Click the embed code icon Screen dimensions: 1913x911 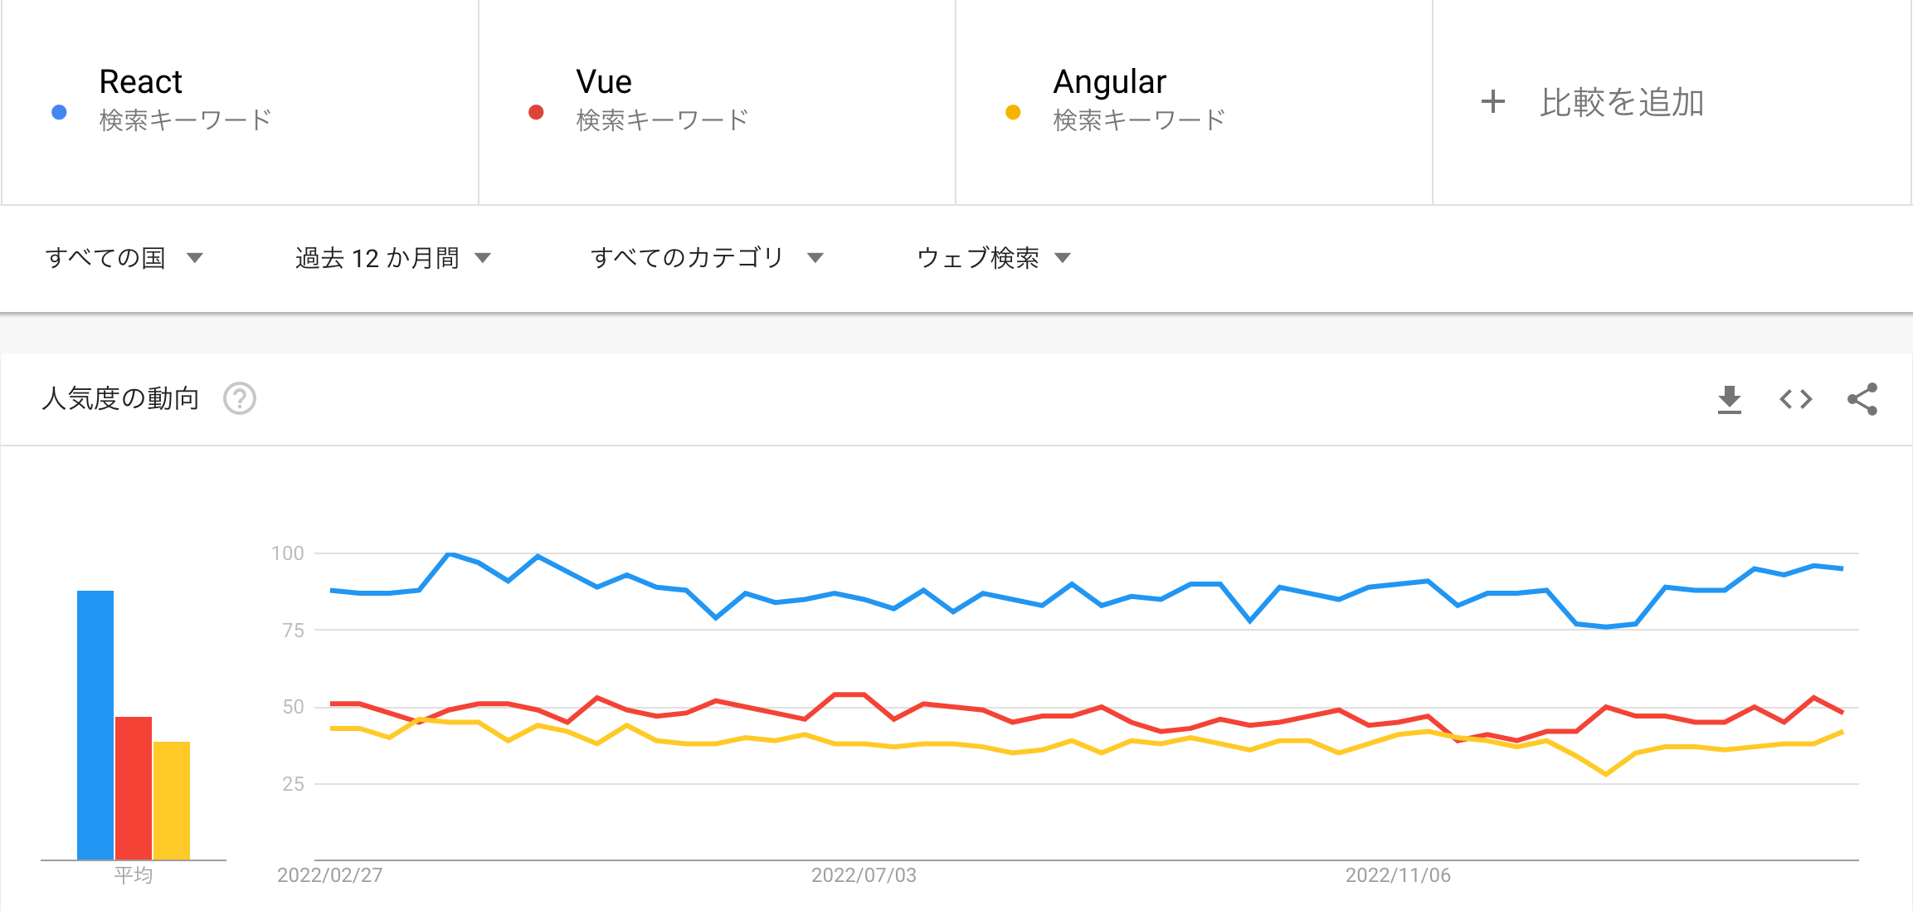(x=1795, y=399)
